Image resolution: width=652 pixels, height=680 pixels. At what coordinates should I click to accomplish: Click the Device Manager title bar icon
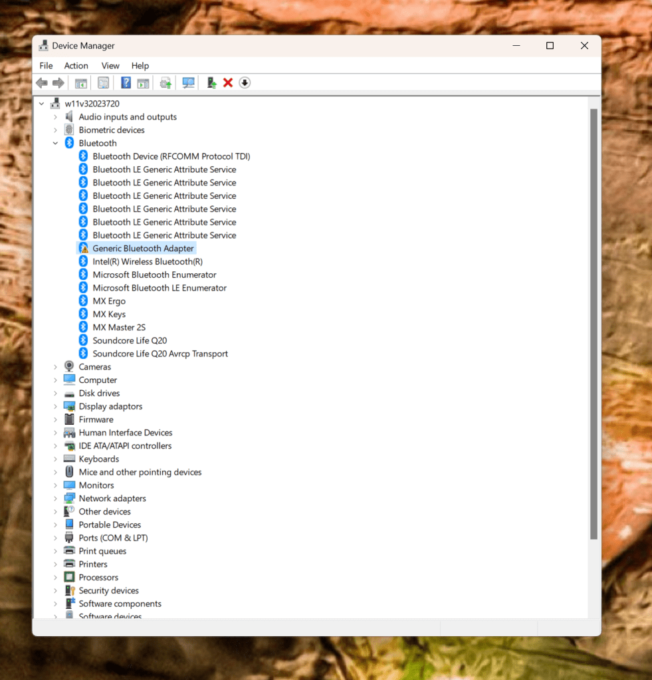click(x=43, y=46)
